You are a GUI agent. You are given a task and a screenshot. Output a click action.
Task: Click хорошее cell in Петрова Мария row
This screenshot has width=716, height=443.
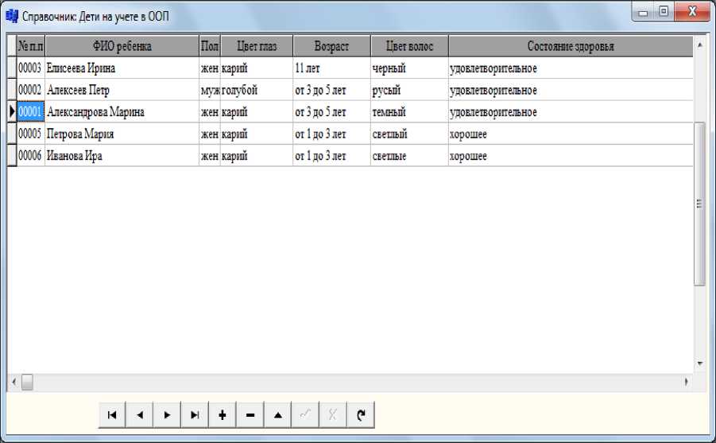571,134
